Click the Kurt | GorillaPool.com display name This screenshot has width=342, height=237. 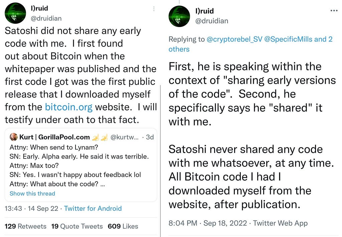click(x=55, y=137)
